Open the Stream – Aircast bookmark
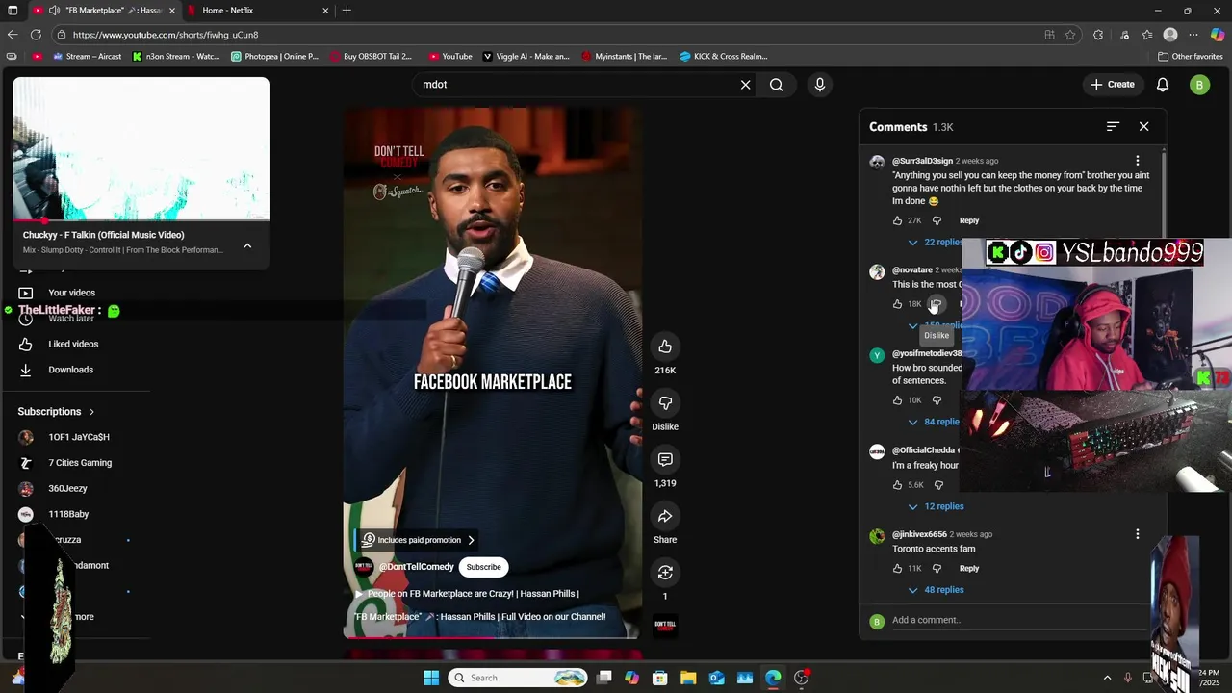1232x693 pixels. [x=87, y=56]
